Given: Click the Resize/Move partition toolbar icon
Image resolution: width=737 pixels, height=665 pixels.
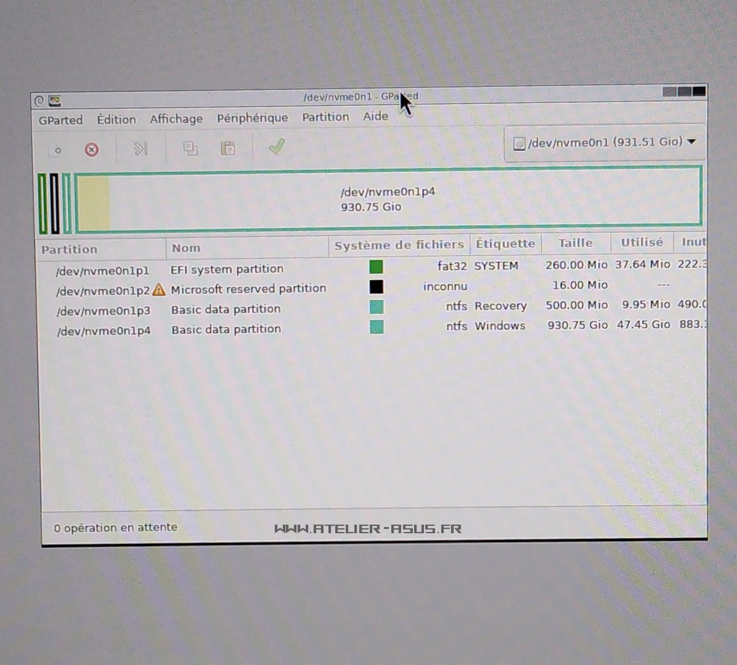Looking at the screenshot, I should tap(141, 148).
